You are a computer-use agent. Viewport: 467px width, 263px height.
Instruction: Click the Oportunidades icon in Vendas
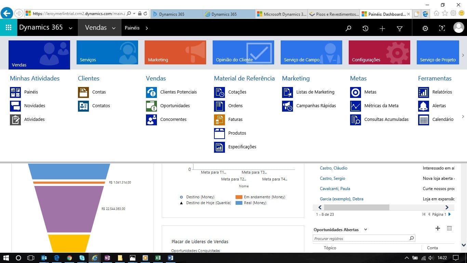click(x=151, y=106)
